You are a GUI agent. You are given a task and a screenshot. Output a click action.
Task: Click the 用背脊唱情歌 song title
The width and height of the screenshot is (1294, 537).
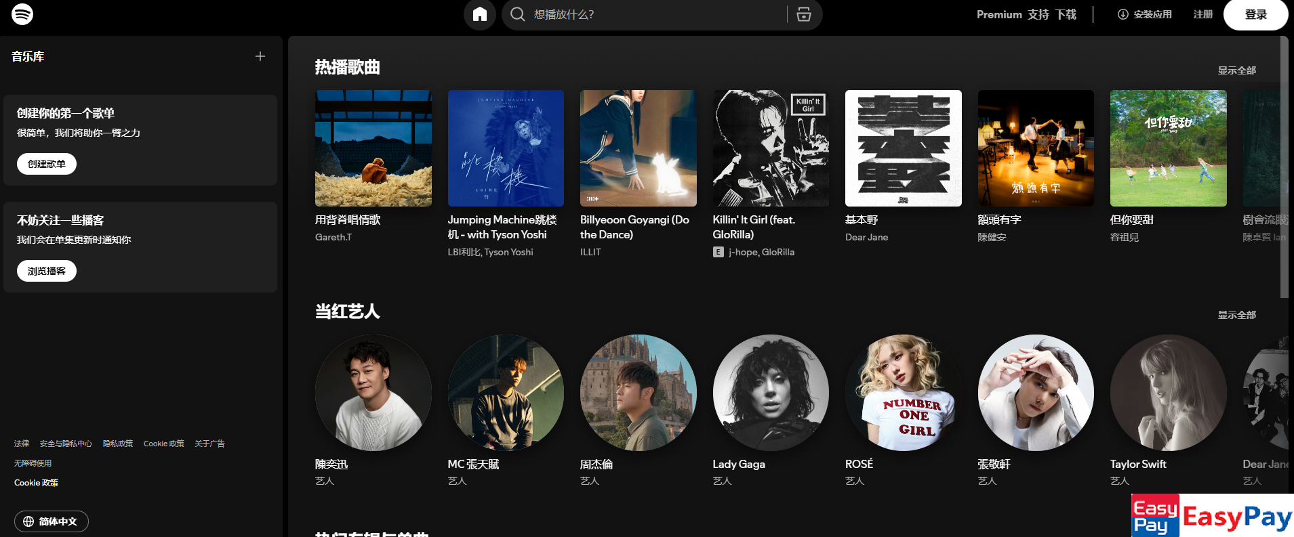pos(348,219)
